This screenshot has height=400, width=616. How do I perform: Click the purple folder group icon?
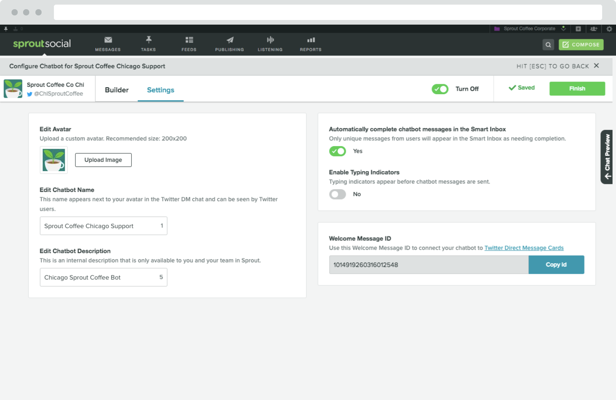coord(497,29)
